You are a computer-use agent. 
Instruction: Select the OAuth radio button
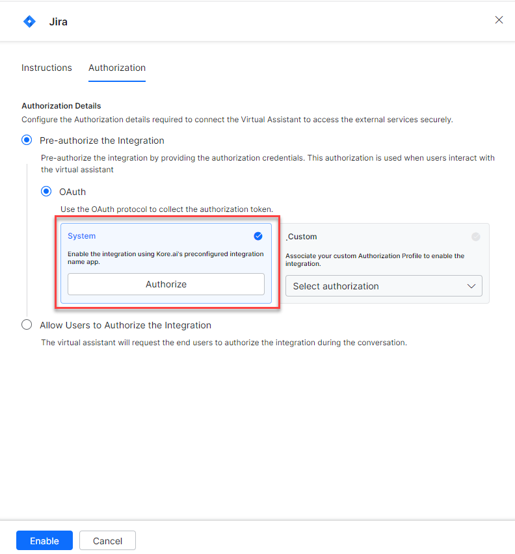(x=46, y=192)
